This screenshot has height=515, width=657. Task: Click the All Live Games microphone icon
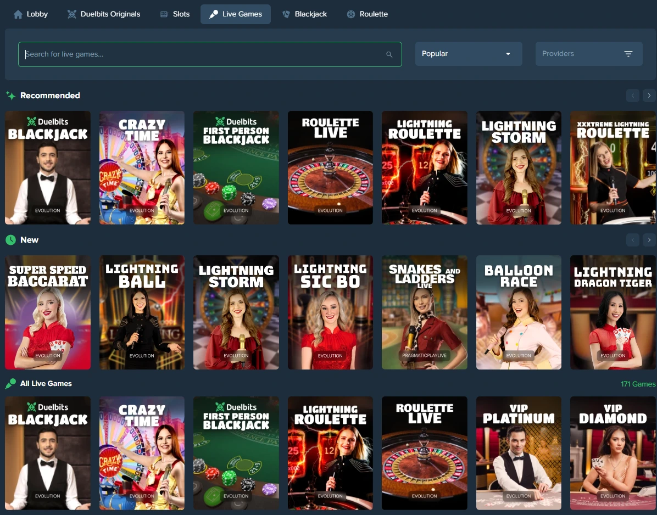click(x=10, y=384)
